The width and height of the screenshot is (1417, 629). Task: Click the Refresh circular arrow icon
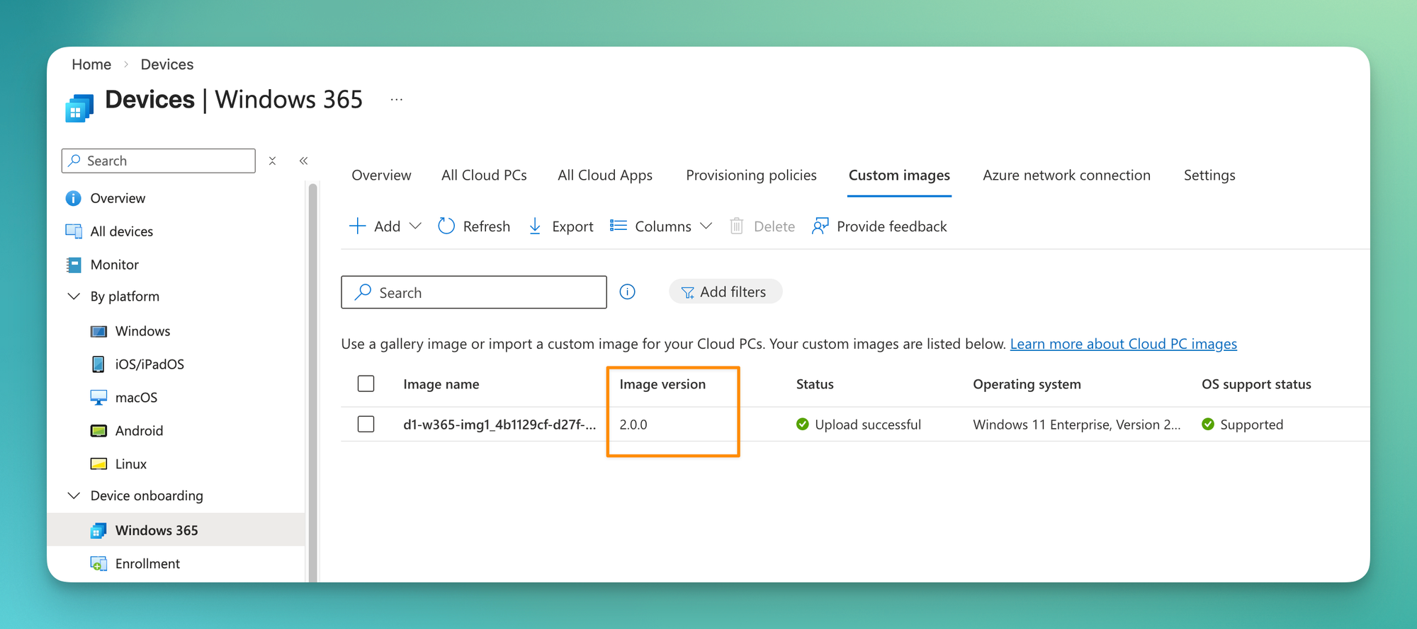[x=446, y=226]
